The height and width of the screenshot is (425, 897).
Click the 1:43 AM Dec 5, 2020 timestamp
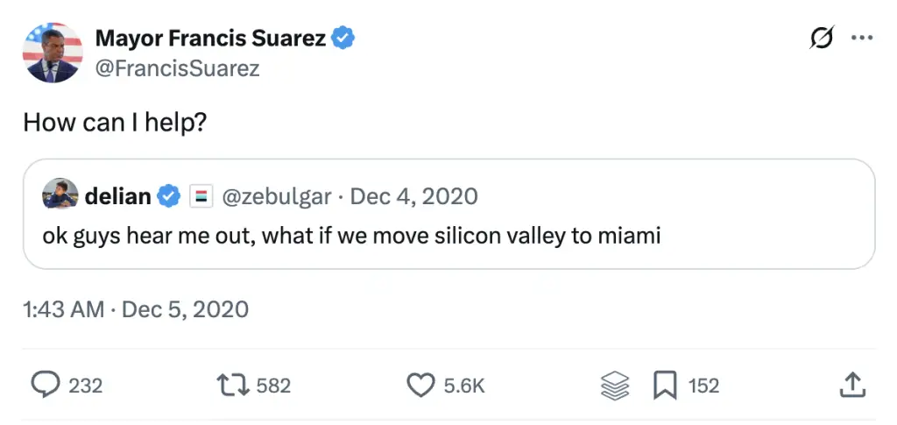tap(136, 308)
